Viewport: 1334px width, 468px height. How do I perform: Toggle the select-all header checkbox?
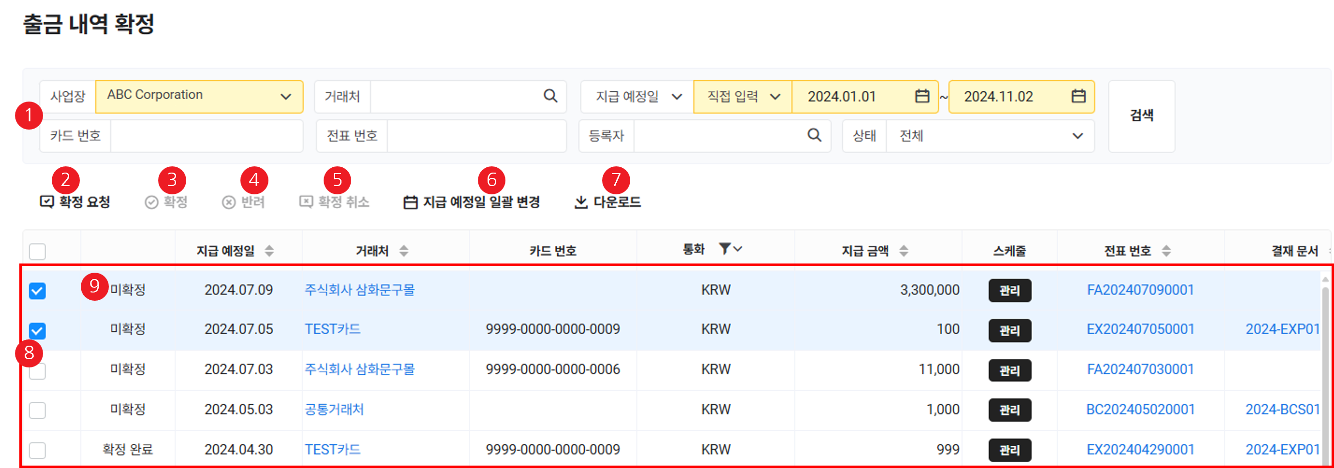pyautogui.click(x=37, y=251)
